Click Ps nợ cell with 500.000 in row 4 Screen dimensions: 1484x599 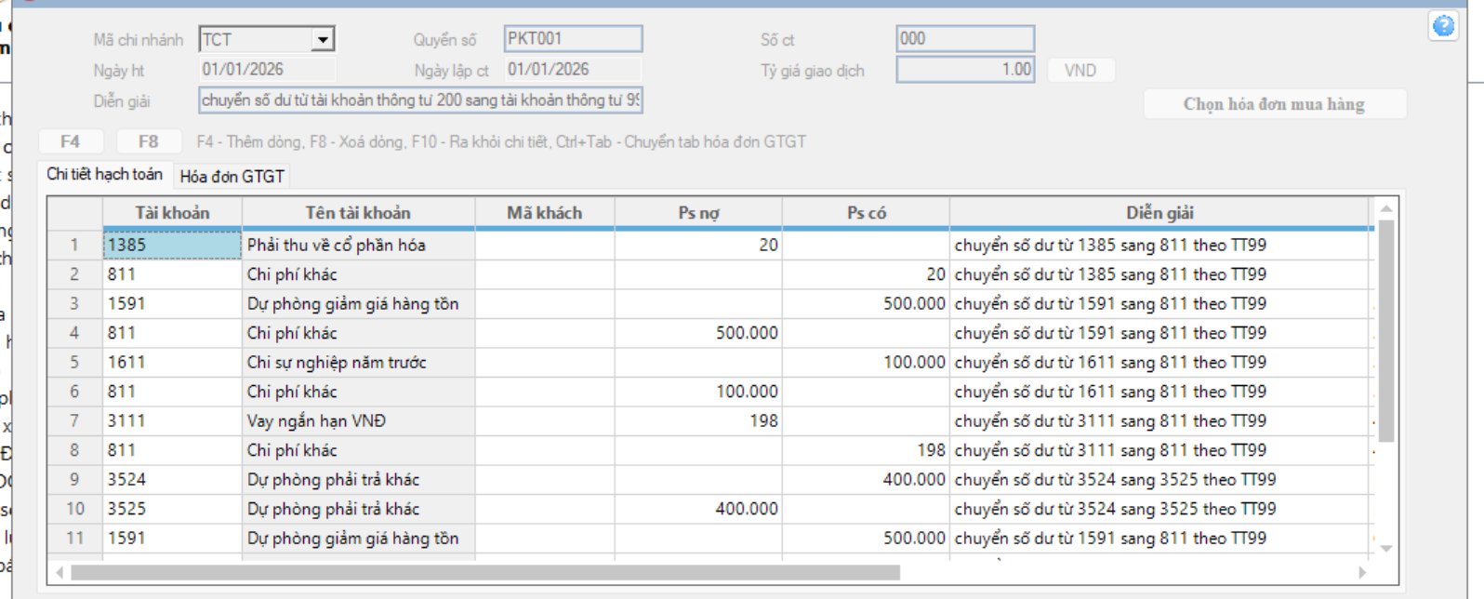[x=697, y=333]
